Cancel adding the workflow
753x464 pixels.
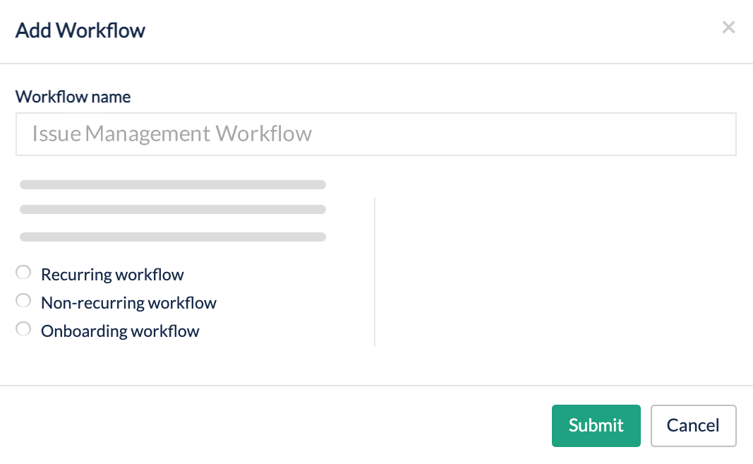click(693, 425)
